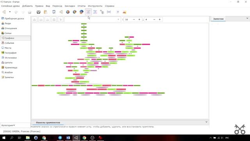250x141 pixels.
Task: Click the ancestor generations field showing 16
Action: coord(128,20)
